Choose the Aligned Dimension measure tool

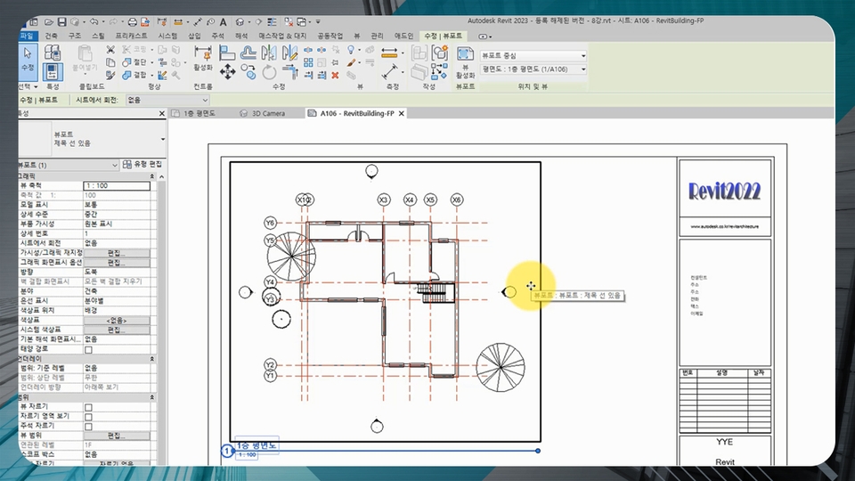click(x=389, y=71)
